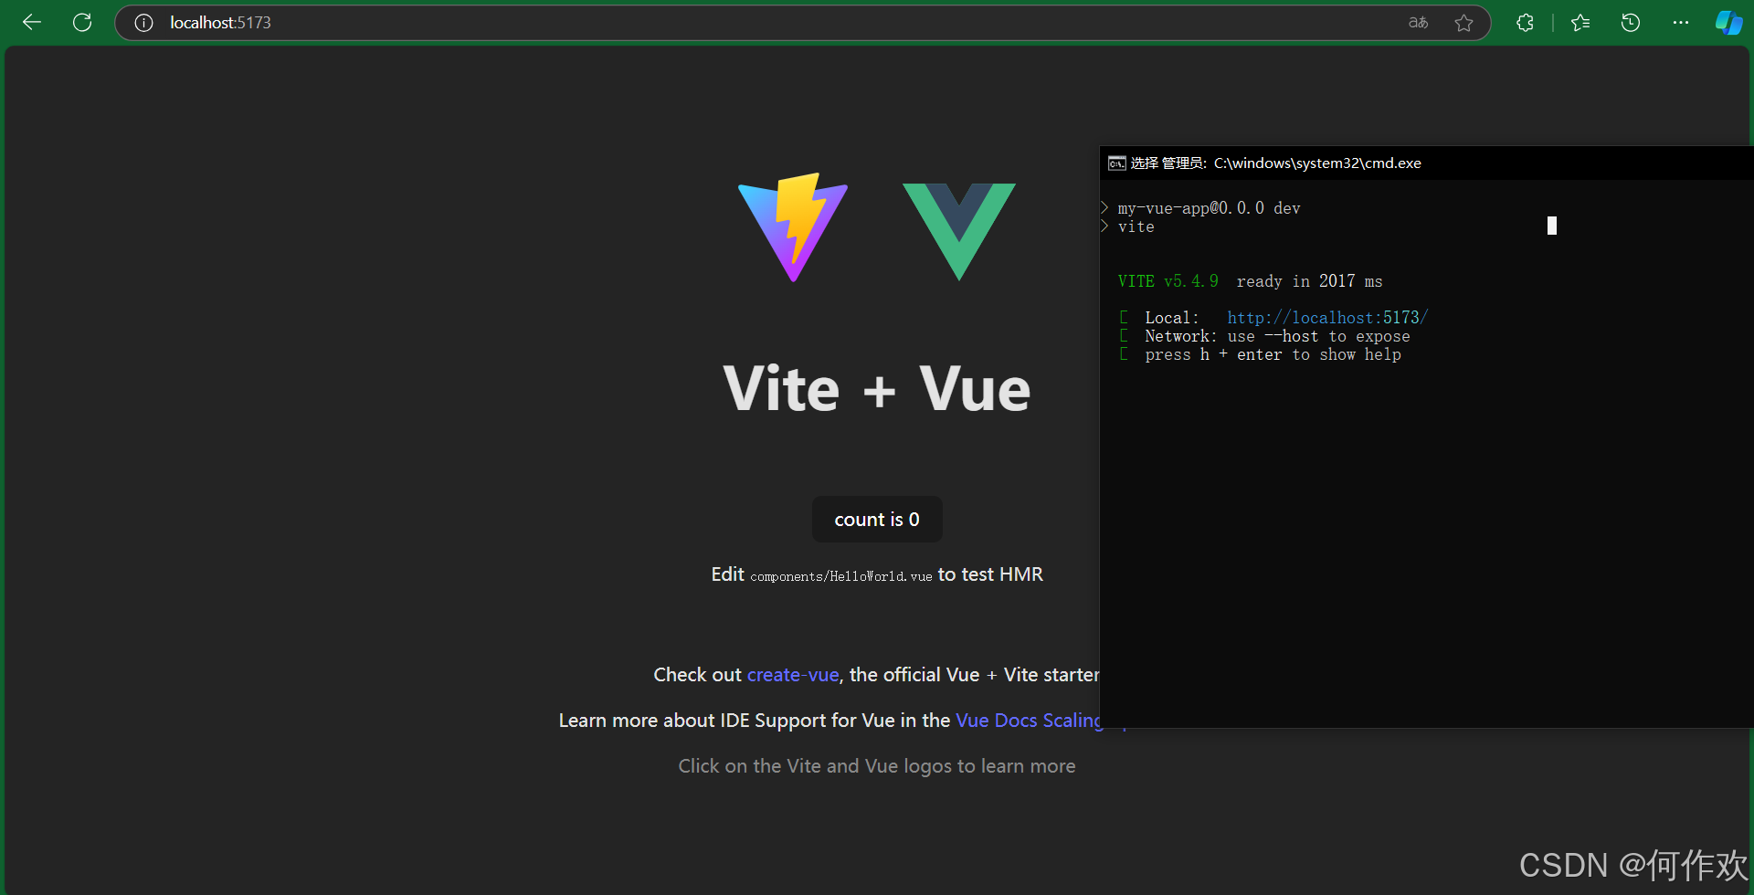Click 'Network: use --host to expose' line

click(1277, 336)
